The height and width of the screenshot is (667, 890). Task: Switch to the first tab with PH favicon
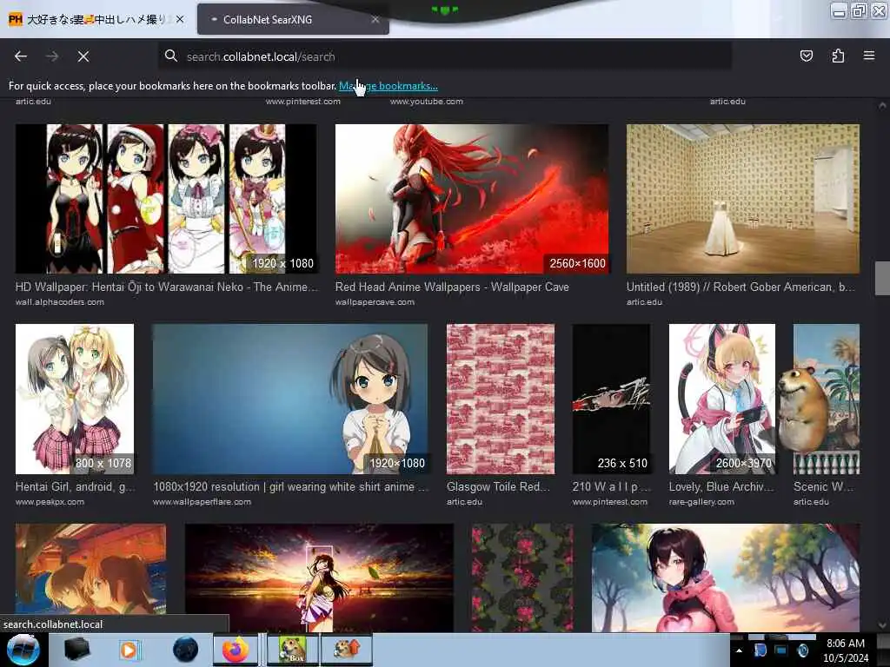click(96, 19)
